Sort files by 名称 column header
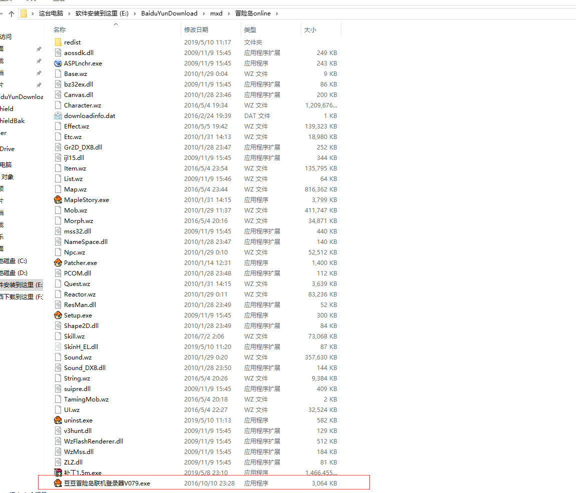Image resolution: width=576 pixels, height=493 pixels. (60, 29)
